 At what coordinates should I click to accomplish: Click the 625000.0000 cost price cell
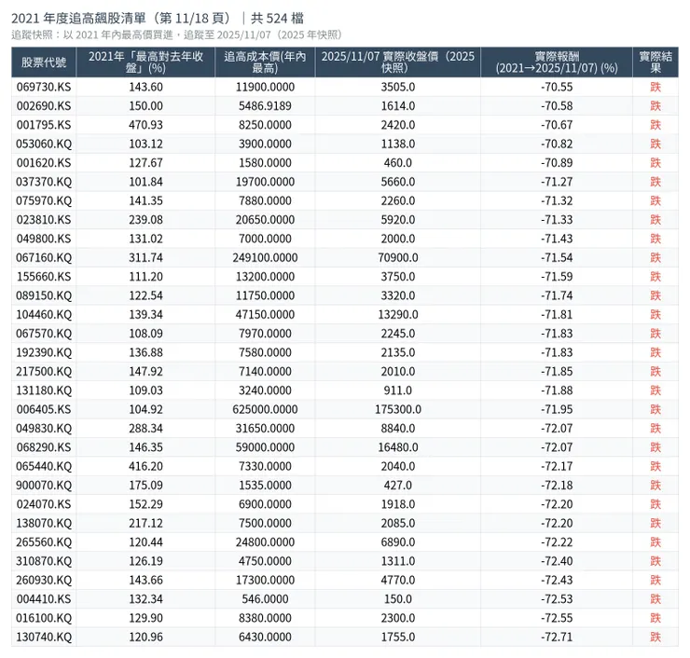[x=265, y=409]
